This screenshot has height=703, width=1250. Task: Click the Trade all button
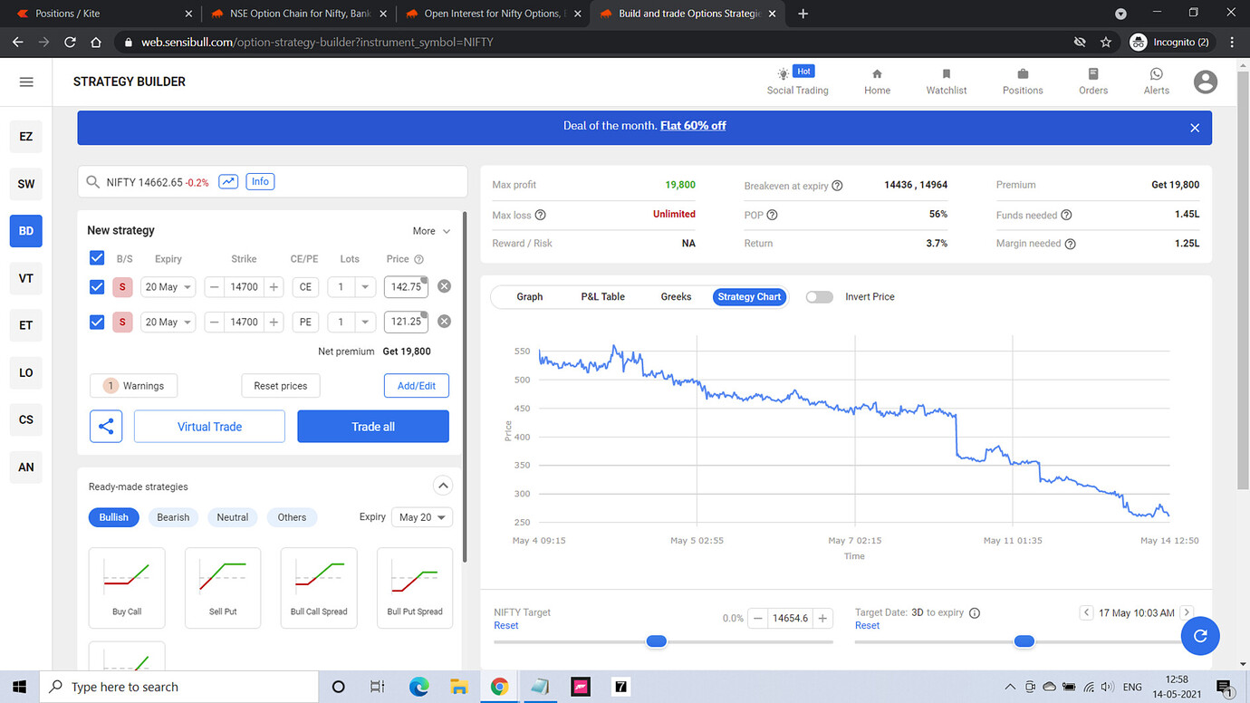(x=372, y=426)
